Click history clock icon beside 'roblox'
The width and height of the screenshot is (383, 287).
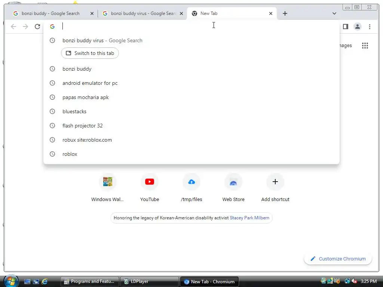coord(52,154)
